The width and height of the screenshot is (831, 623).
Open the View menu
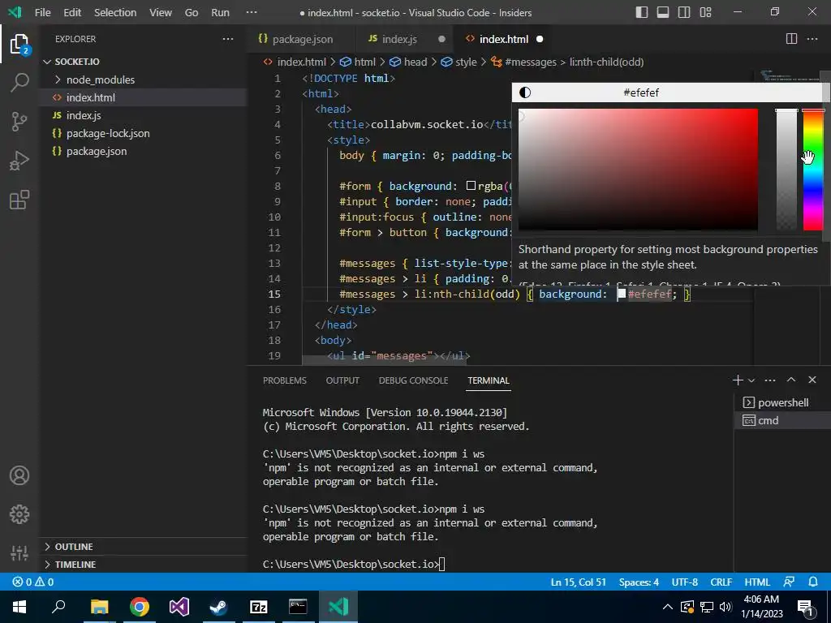[161, 12]
